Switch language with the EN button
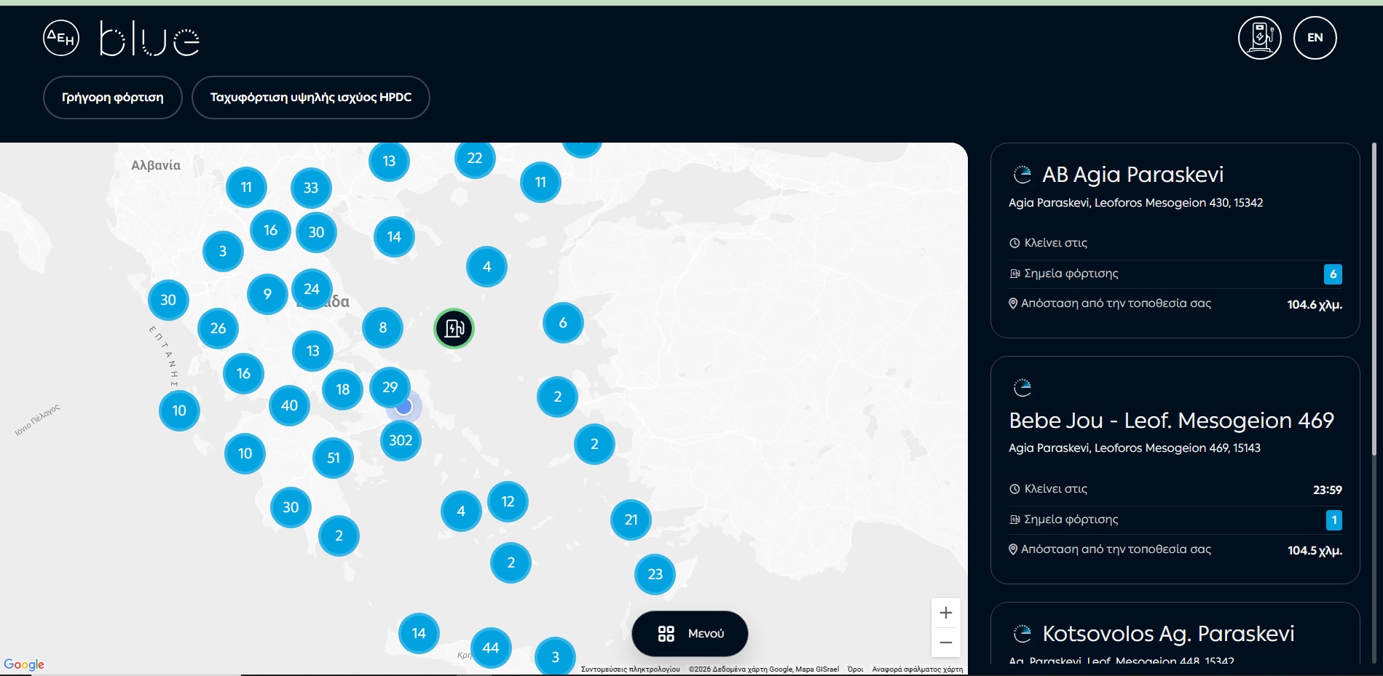The height and width of the screenshot is (676, 1383). (1315, 38)
